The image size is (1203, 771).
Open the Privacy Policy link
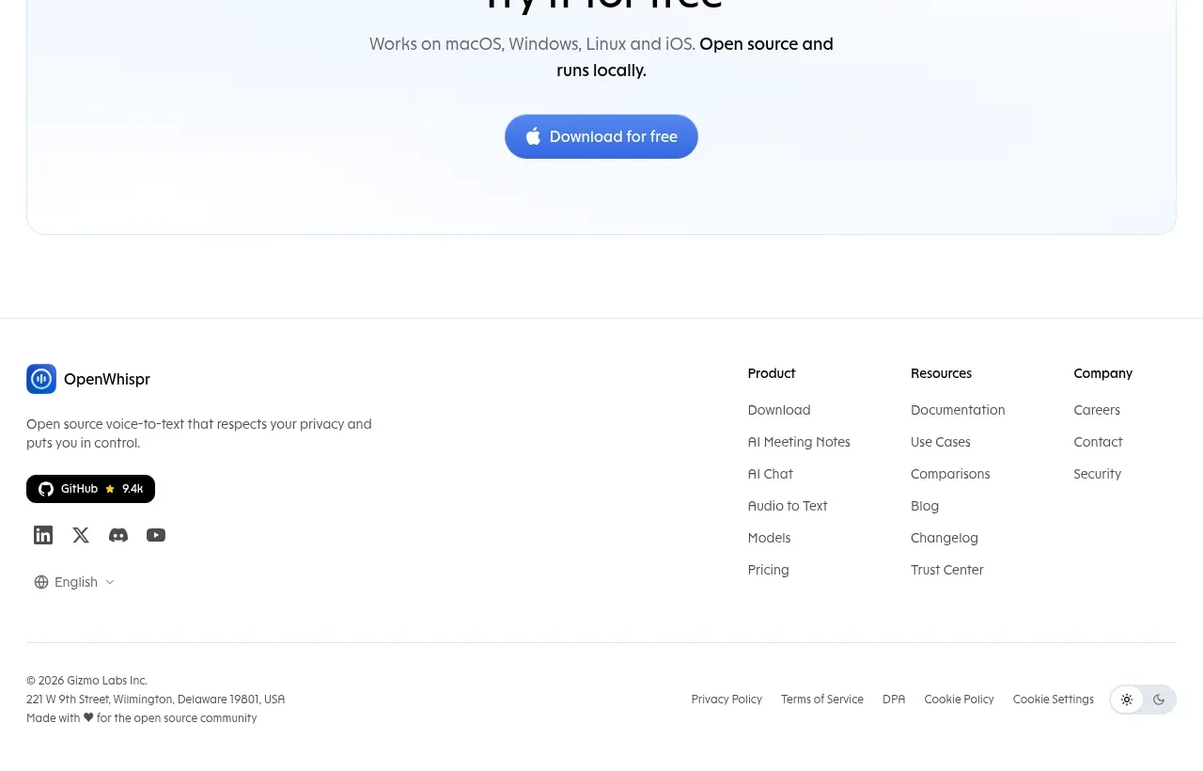point(726,700)
